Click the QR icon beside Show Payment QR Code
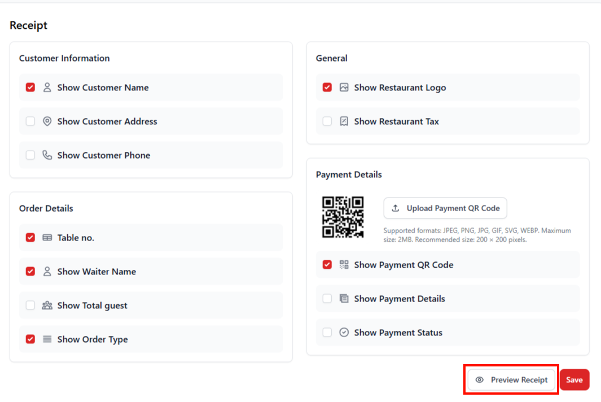Screen dimensions: 601x402 click(344, 265)
